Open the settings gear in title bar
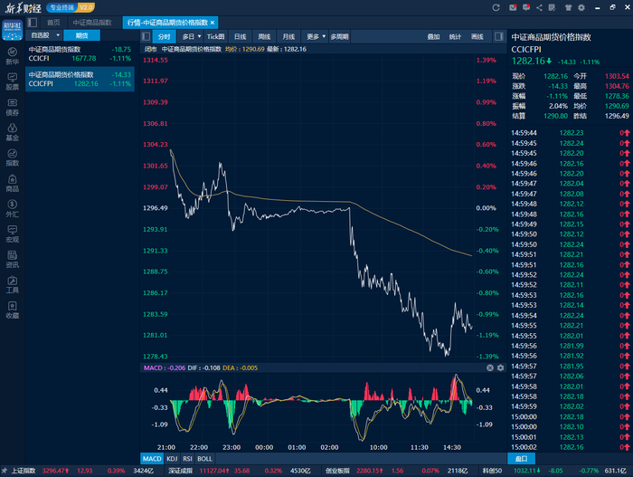633x477 pixels. [x=581, y=7]
